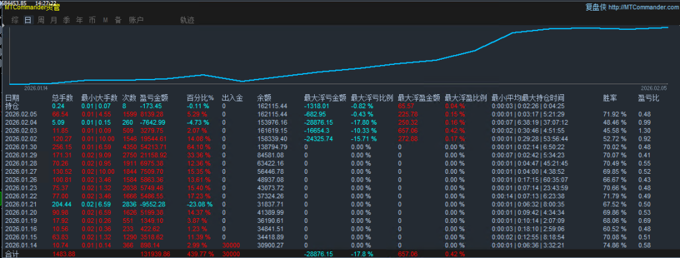This screenshot has width=680, height=258.
Task: Click the 百分比% column header
Action: point(201,98)
